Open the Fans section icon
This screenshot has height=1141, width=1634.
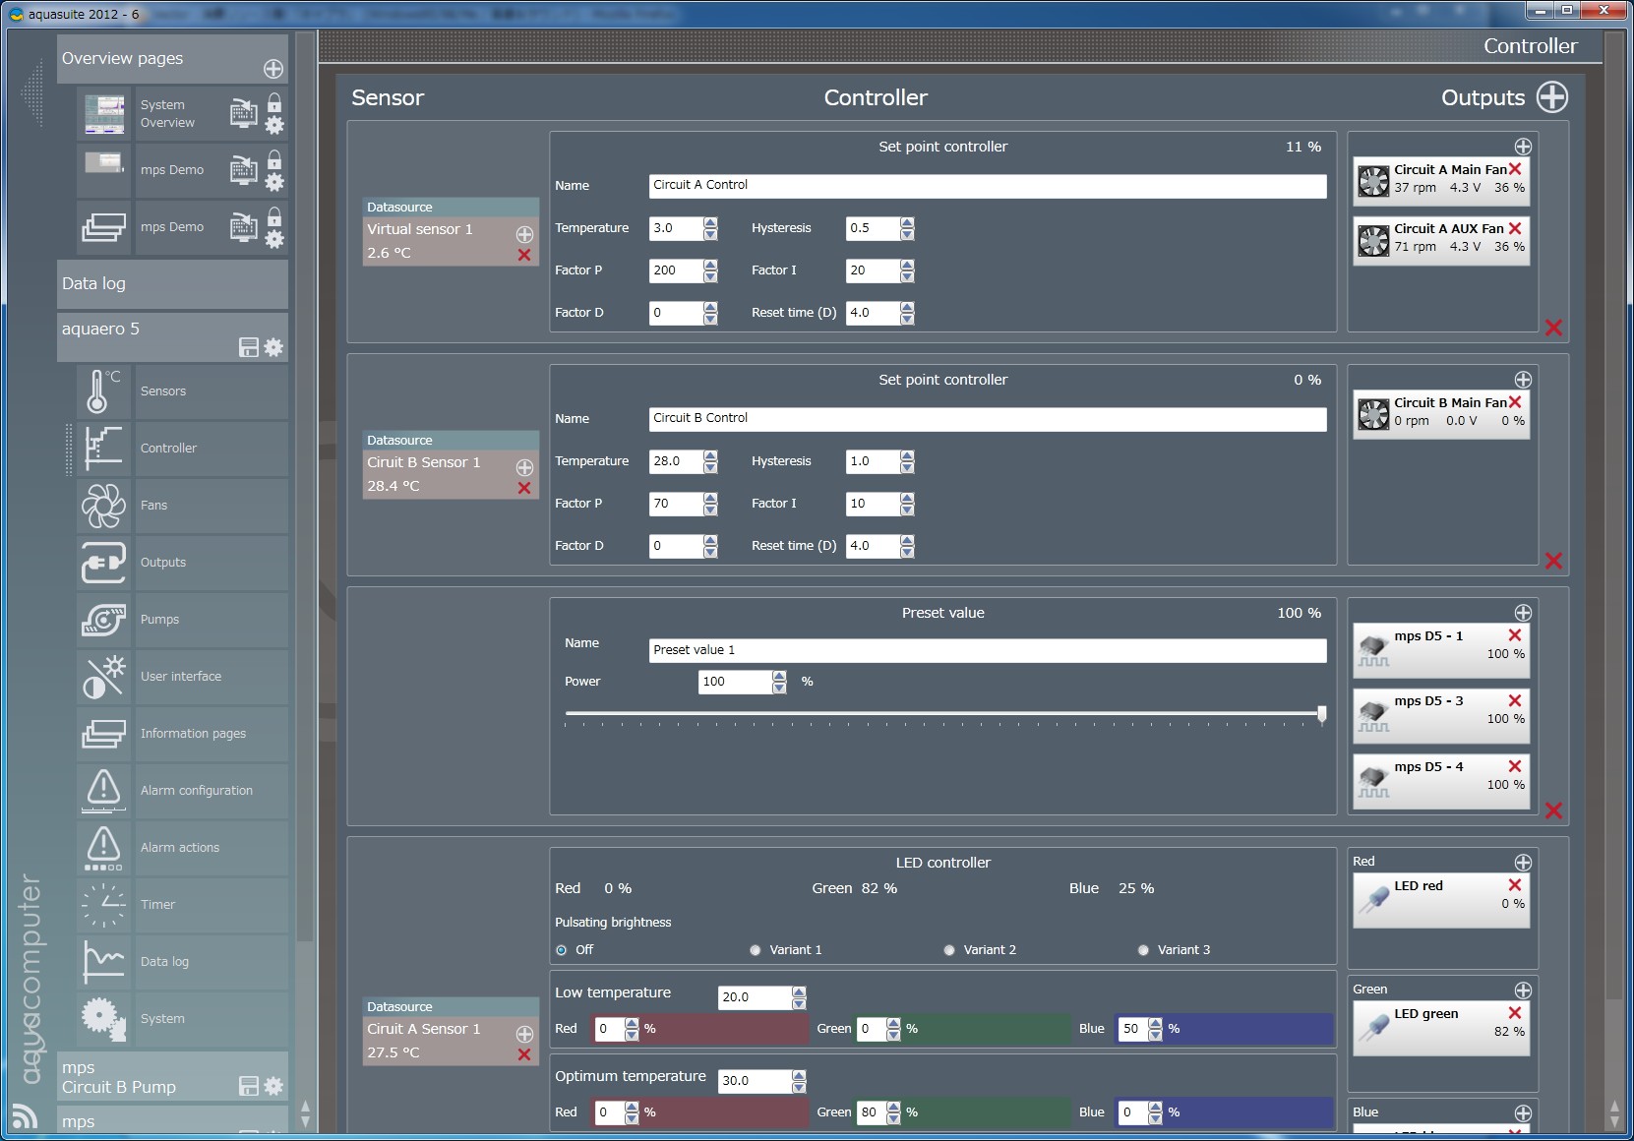(x=103, y=506)
